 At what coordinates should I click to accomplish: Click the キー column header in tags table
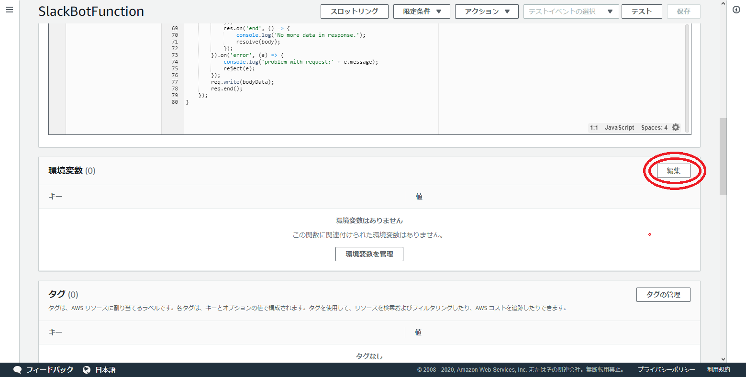(x=56, y=333)
